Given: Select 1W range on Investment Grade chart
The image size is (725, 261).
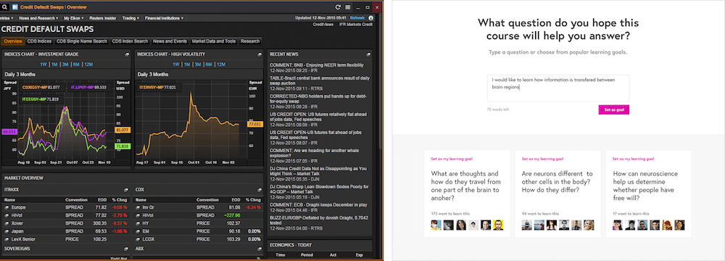Looking at the screenshot, I should click(x=43, y=65).
